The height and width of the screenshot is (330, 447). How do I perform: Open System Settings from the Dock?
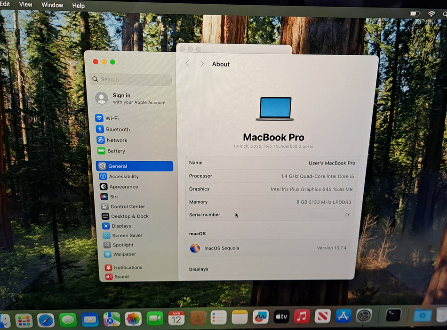364,315
